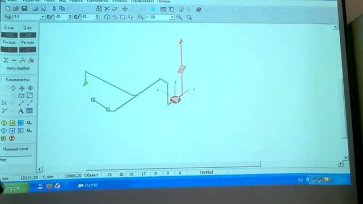Viewport: 363px width, 204px height.
Task: Copy selection with the copy icon
Action: [x=62, y=9]
